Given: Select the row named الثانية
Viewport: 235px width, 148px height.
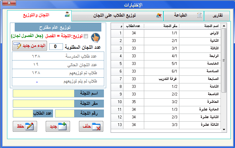Looking at the screenshot, I should (x=166, y=41).
